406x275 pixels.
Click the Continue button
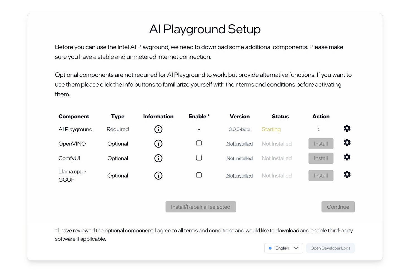pos(338,207)
